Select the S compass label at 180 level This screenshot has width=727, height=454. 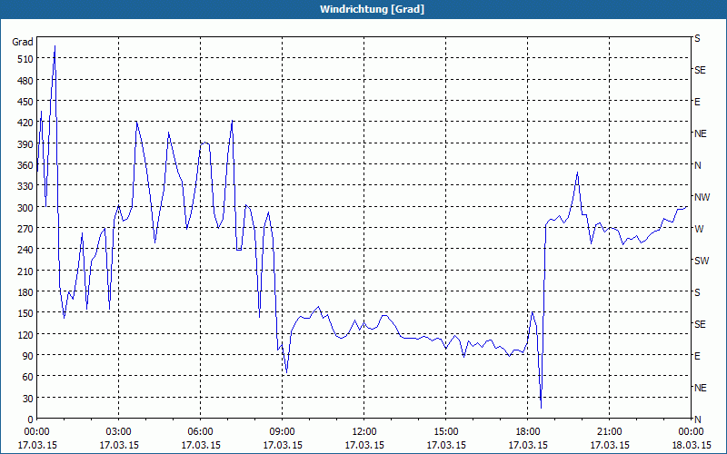pyautogui.click(x=697, y=292)
